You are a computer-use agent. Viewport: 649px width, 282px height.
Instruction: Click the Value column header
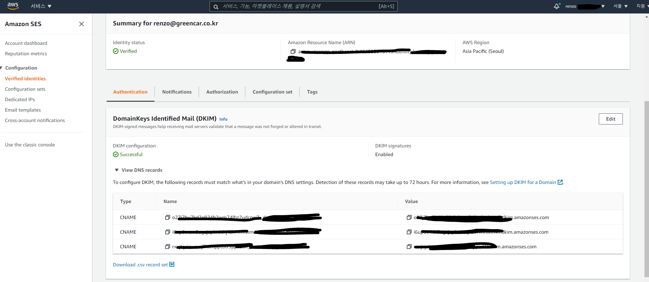tap(411, 201)
